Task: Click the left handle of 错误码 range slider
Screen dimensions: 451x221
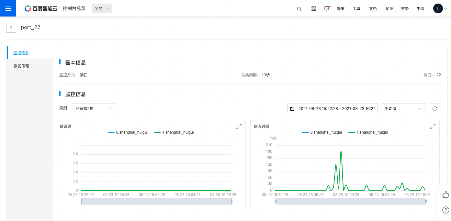Action: [81, 201]
